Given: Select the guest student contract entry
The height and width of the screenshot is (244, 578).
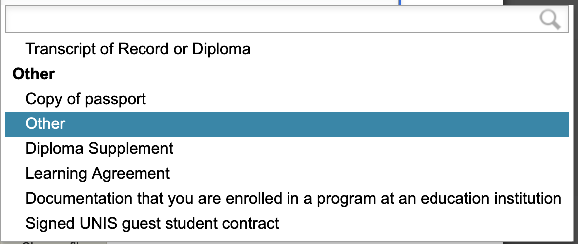Looking at the screenshot, I should [x=287, y=224].
